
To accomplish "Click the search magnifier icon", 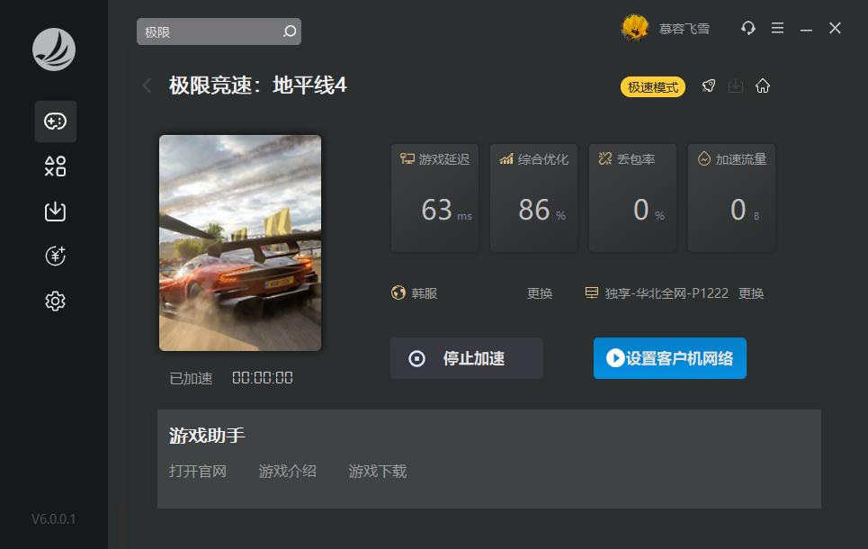I will pos(290,31).
